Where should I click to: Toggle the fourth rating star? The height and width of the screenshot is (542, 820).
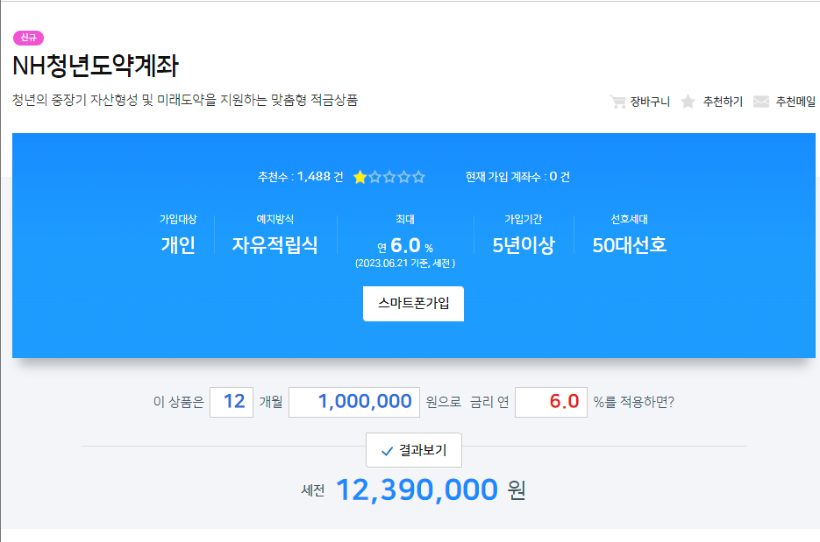point(404,177)
